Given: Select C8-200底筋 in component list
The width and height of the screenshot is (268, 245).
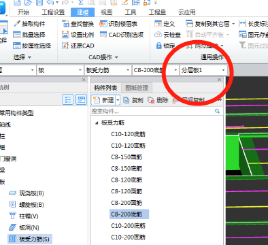Looking at the screenshot, I should coord(129,214).
